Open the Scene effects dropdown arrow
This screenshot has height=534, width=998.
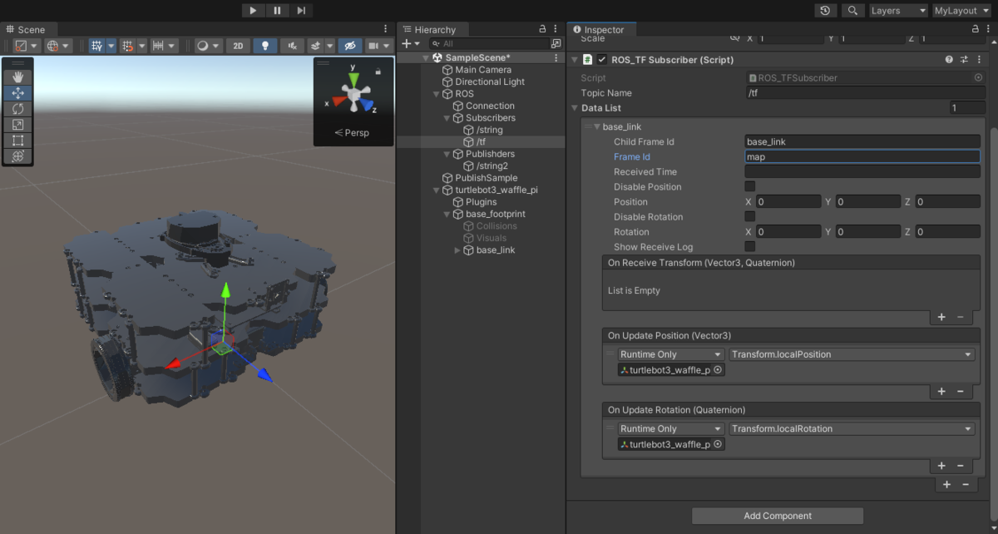point(330,46)
